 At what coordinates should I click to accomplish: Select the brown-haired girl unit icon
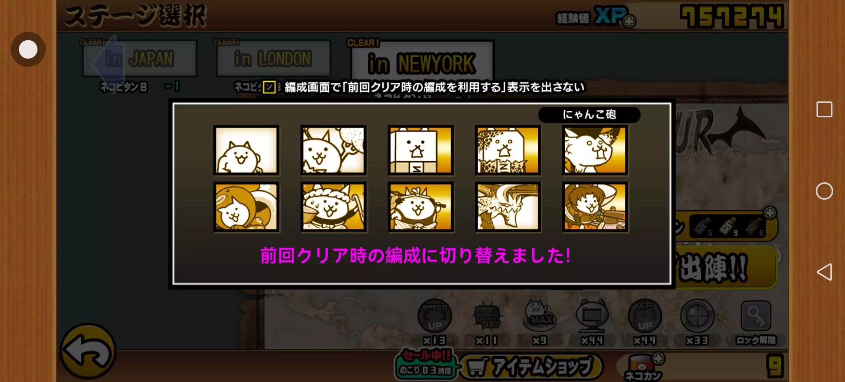[595, 207]
